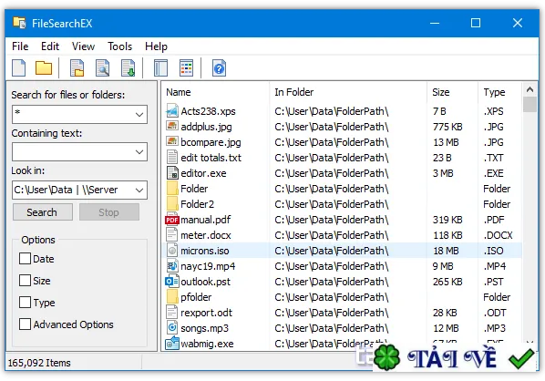This screenshot has width=545, height=381.
Task: Click the document-with-folder toolbar icon
Action: coord(77,67)
